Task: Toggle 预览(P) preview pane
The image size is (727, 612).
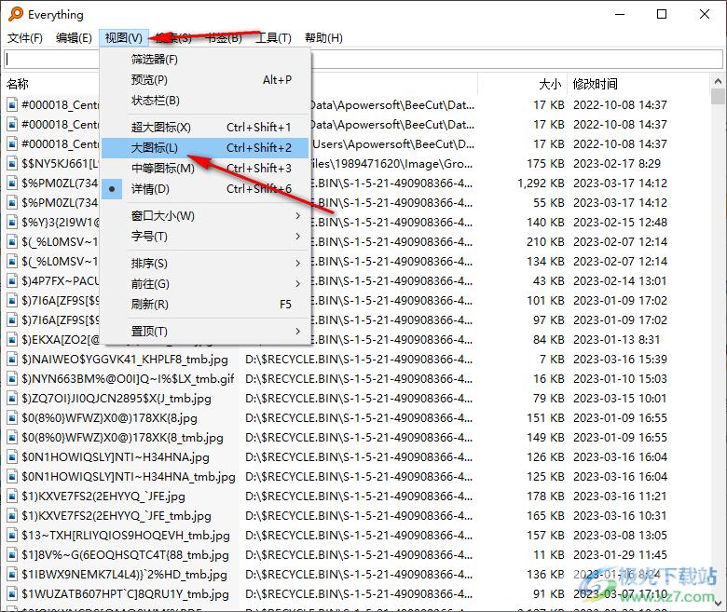Action: click(x=205, y=80)
